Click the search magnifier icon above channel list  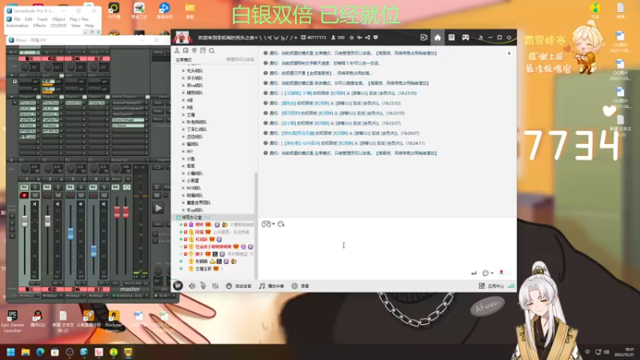click(x=211, y=50)
